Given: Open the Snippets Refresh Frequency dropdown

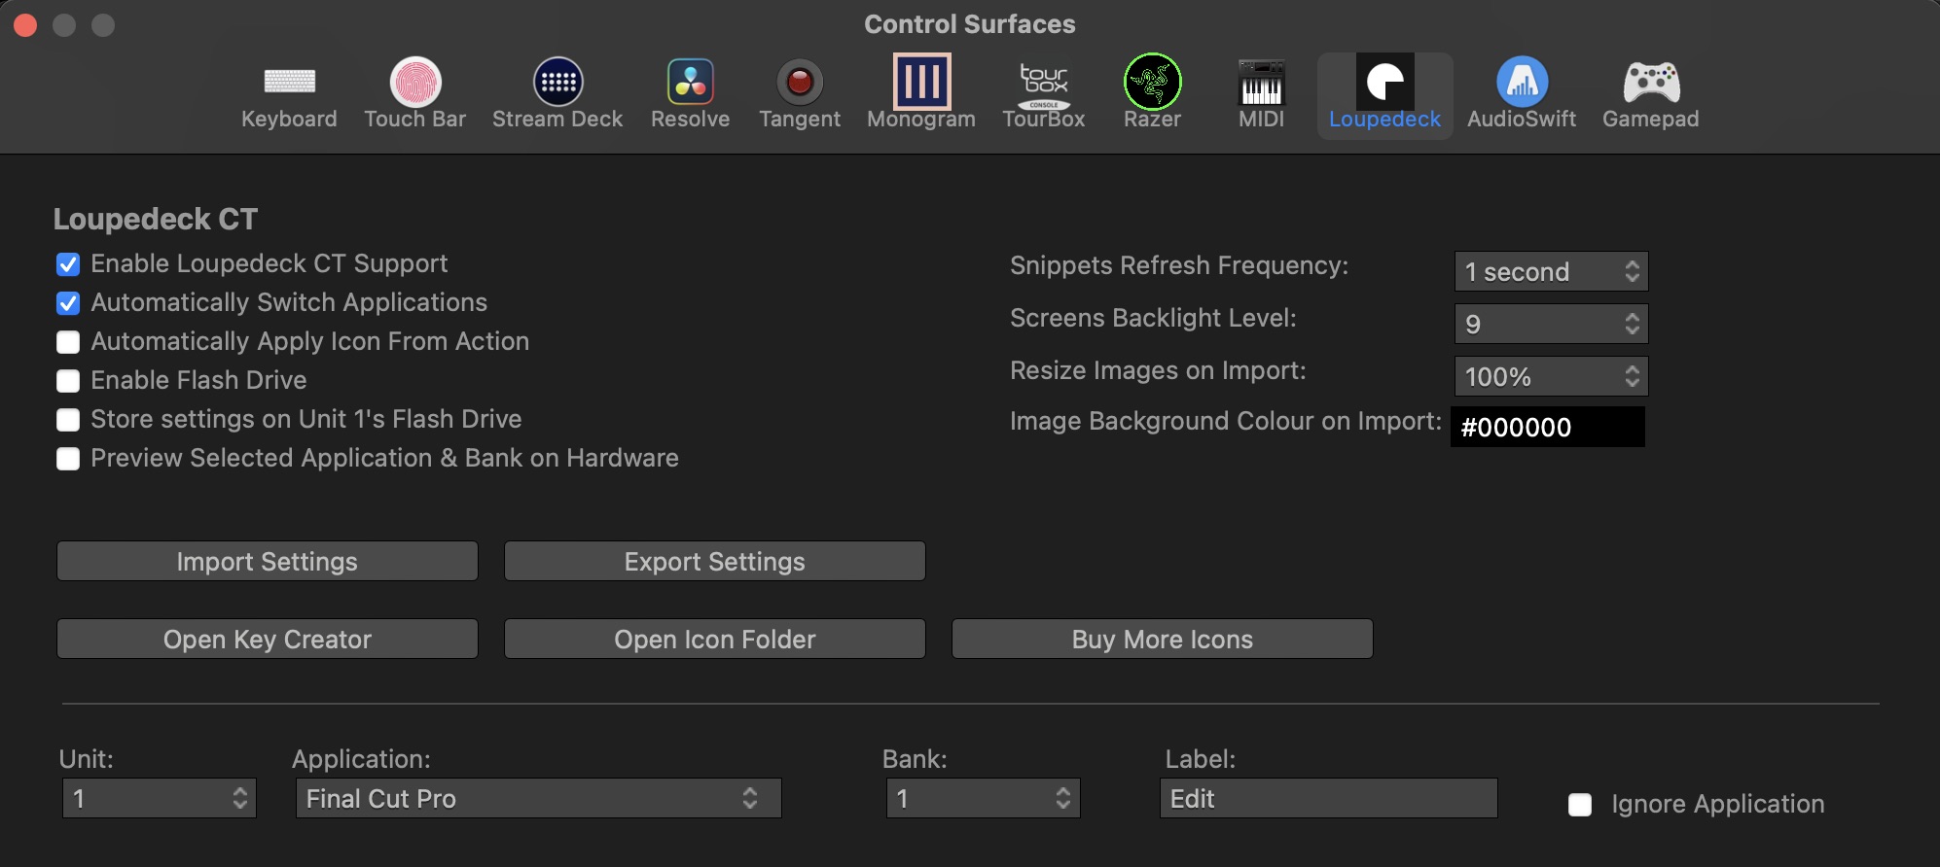Looking at the screenshot, I should click(x=1552, y=271).
